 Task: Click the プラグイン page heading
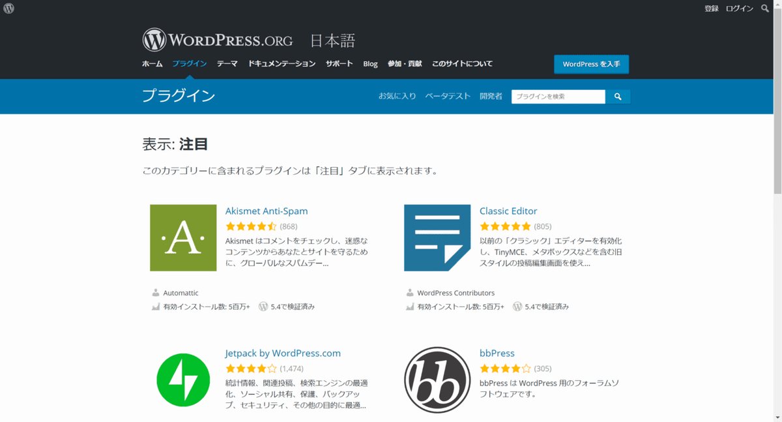pyautogui.click(x=179, y=96)
